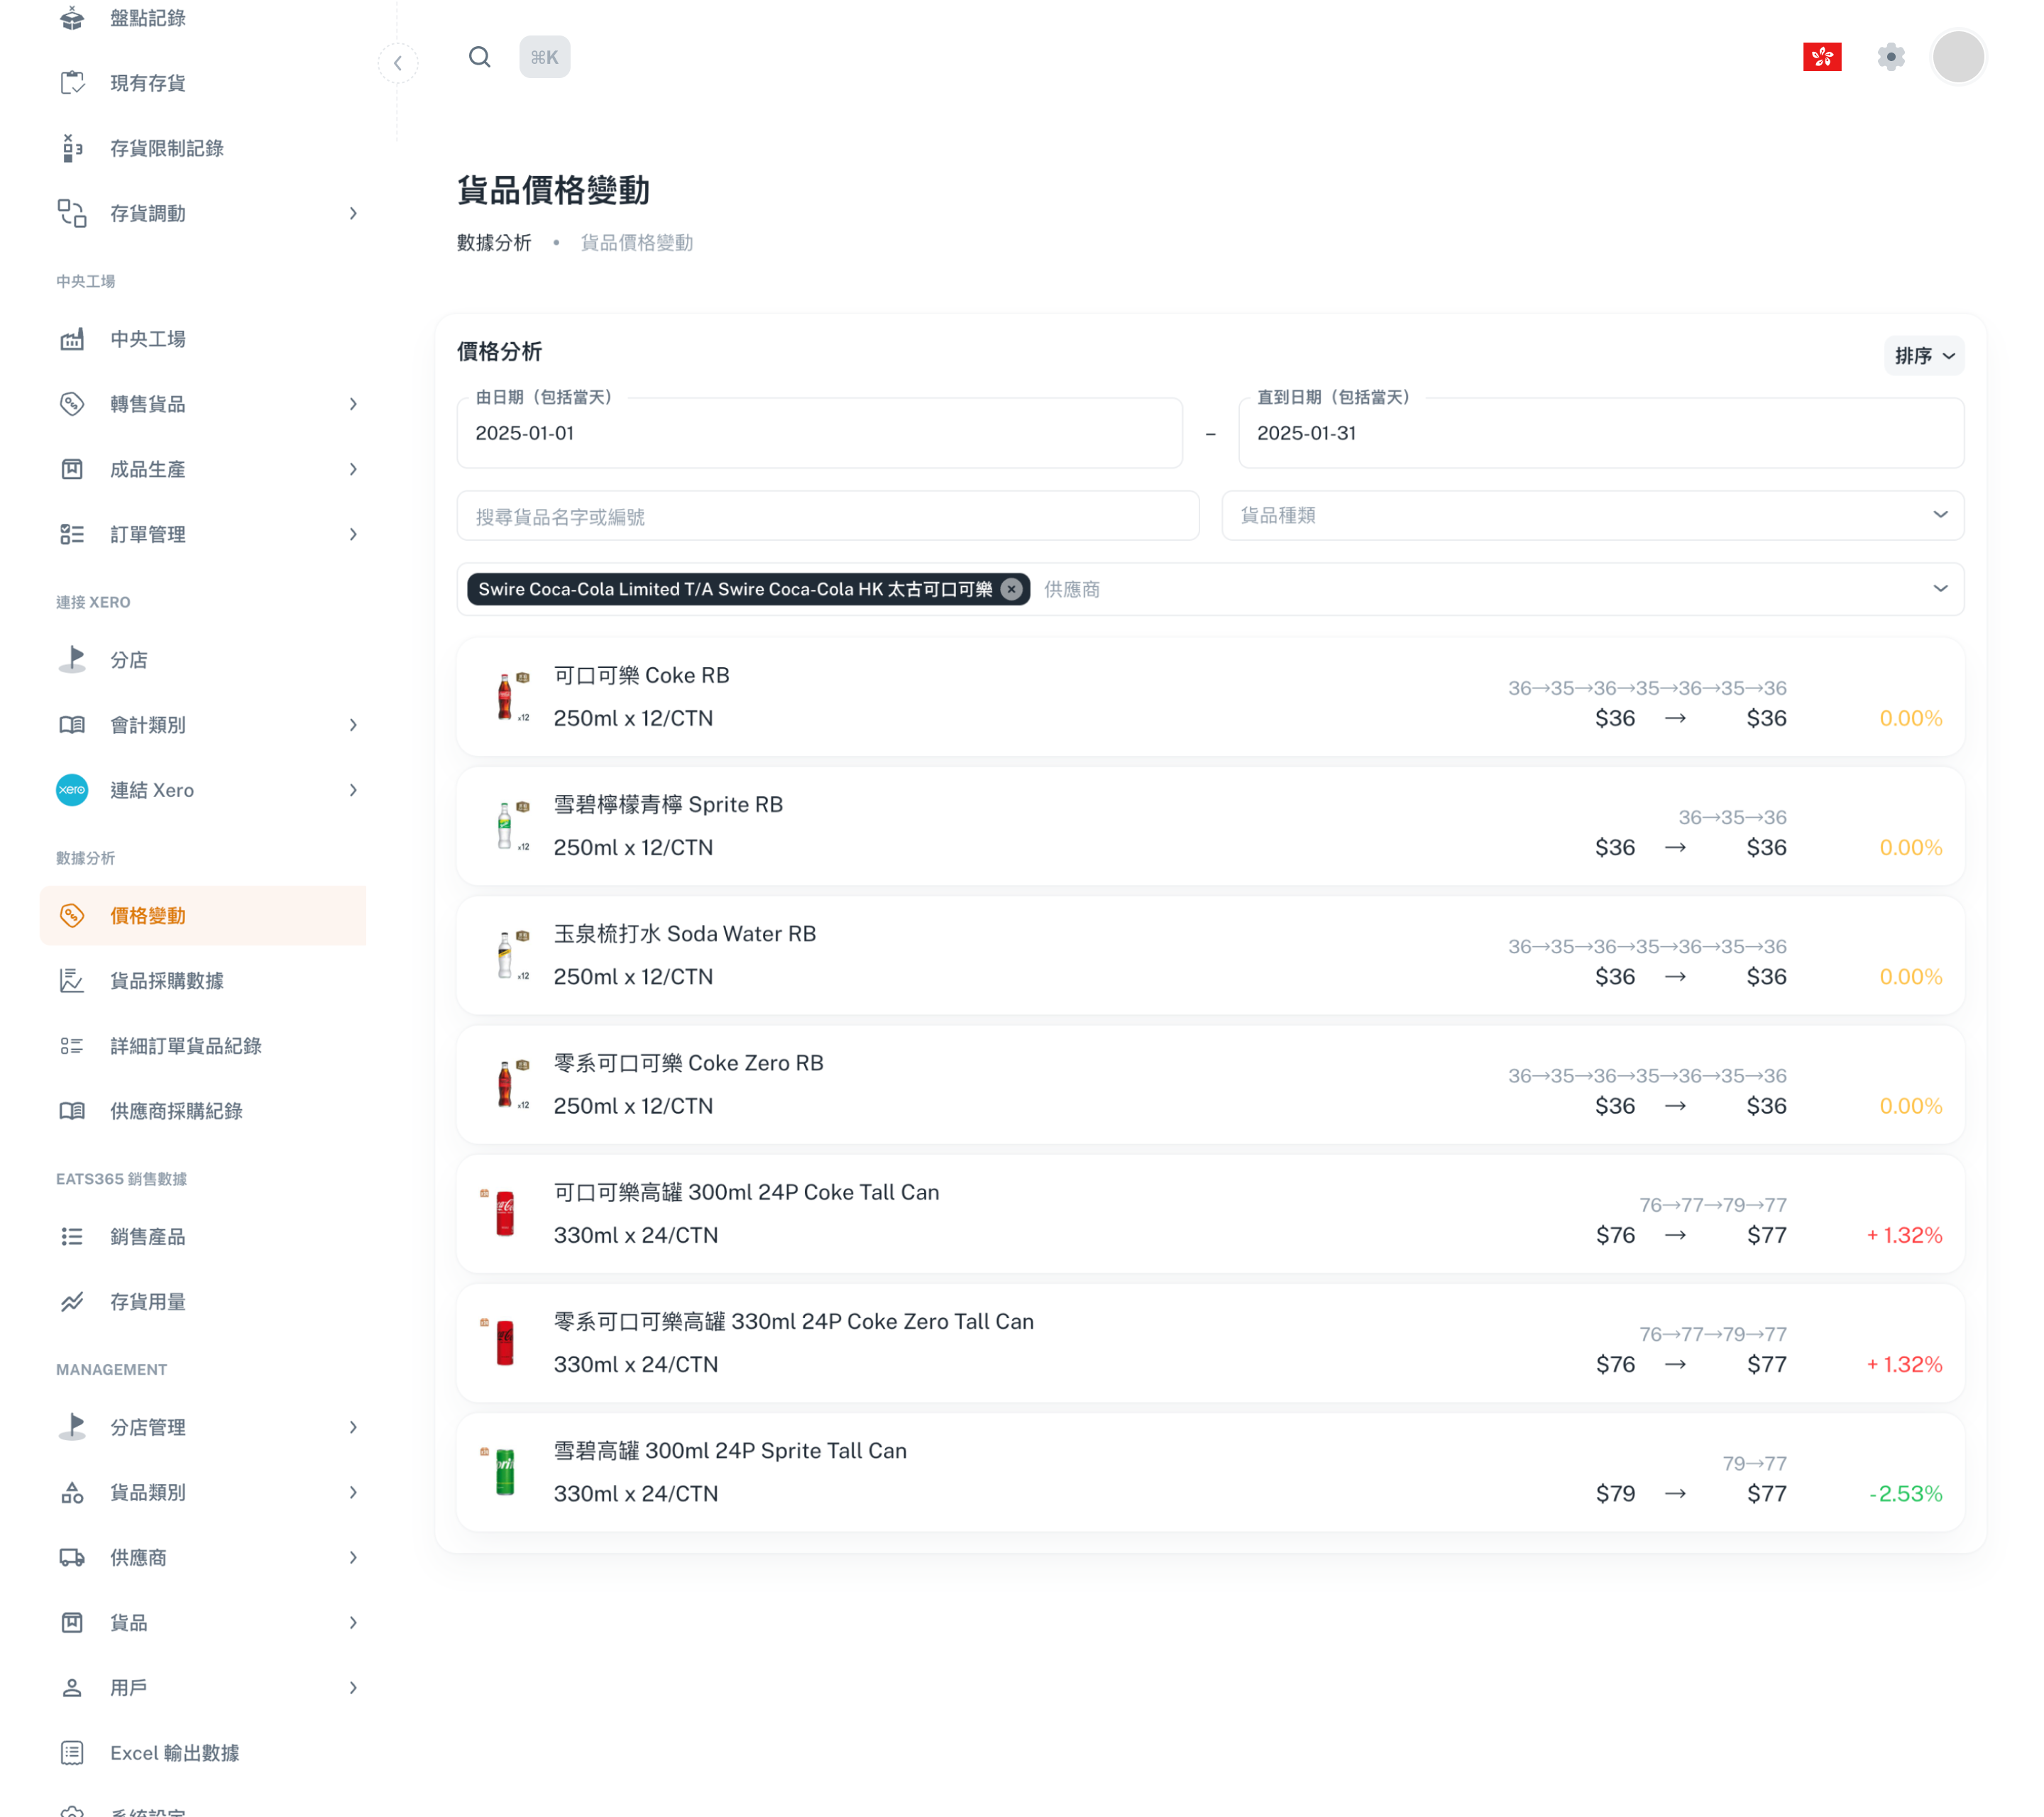Click the 分店管理 flag icon
The width and height of the screenshot is (2044, 1817).
(72, 1427)
